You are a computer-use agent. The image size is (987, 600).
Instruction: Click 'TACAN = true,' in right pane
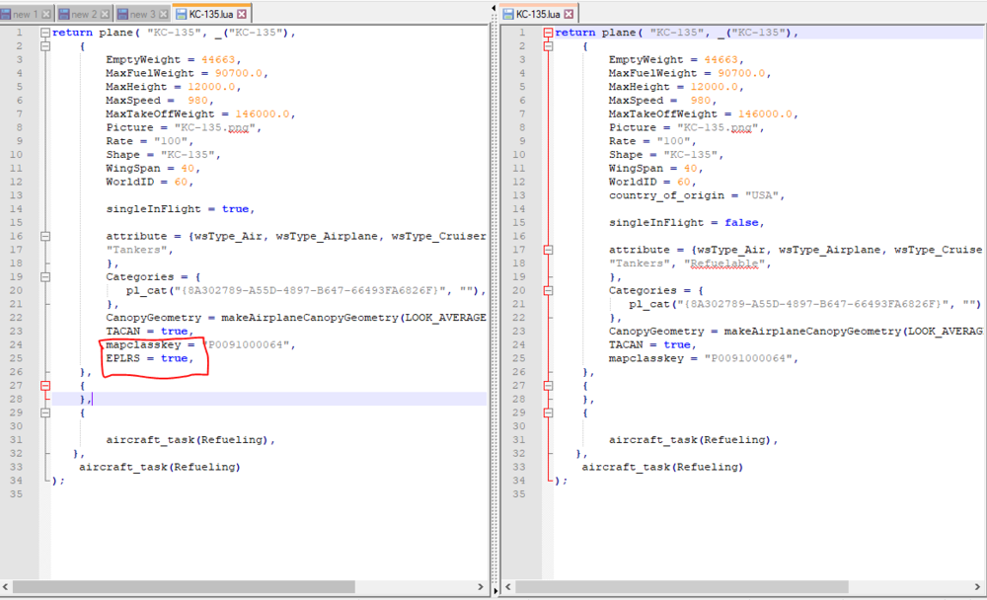[x=652, y=345]
